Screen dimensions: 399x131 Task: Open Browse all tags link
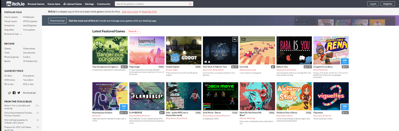click(x=13, y=34)
